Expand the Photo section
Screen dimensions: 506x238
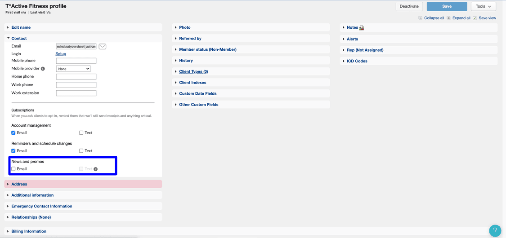coord(251,27)
